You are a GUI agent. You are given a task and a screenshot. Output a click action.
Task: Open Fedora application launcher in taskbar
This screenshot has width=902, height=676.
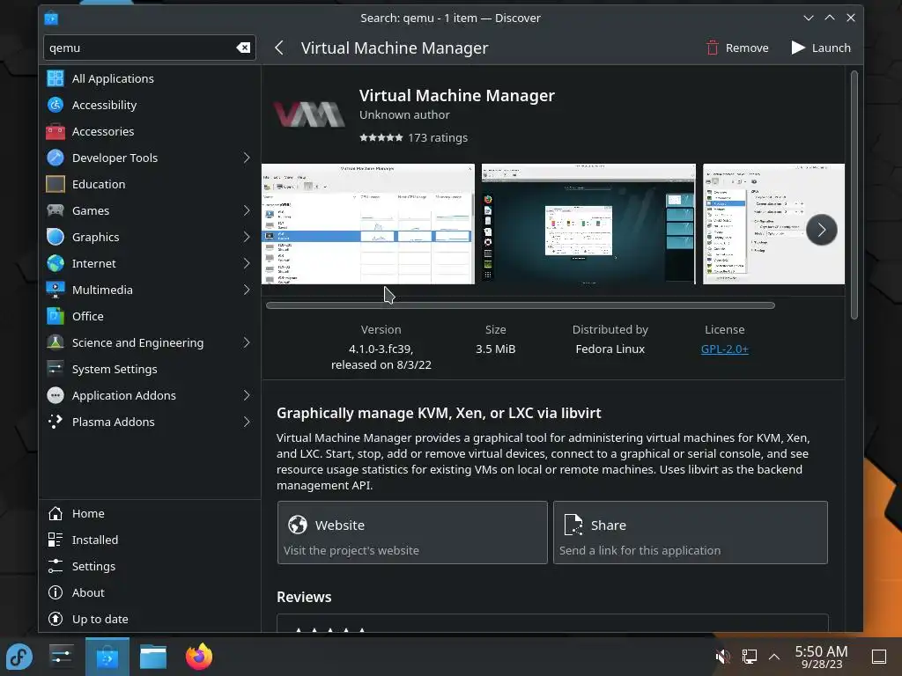coord(19,657)
